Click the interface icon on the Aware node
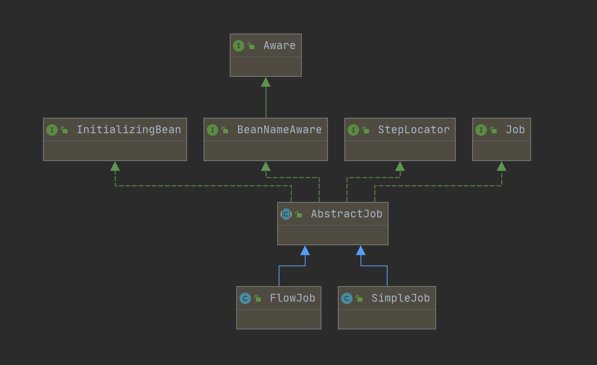This screenshot has width=597, height=365. point(239,46)
